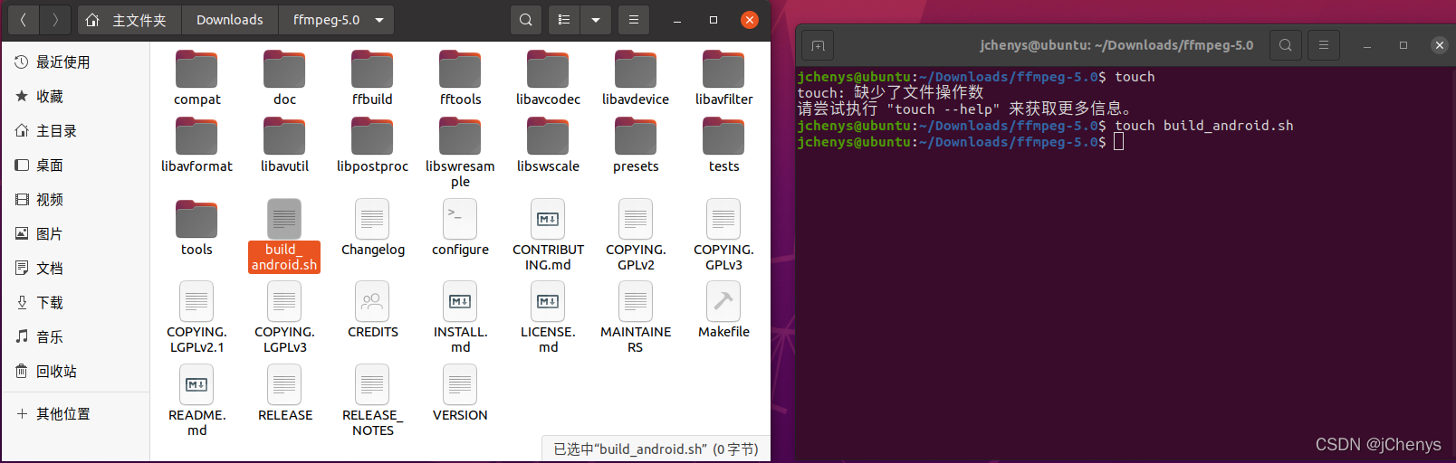Image resolution: width=1456 pixels, height=463 pixels.
Task: Open Music (音乐) in sidebar
Action: (x=76, y=336)
